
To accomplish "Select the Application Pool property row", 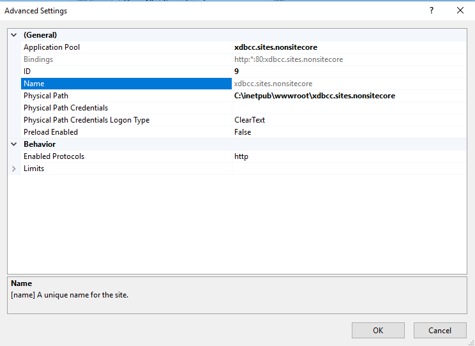I will point(52,47).
